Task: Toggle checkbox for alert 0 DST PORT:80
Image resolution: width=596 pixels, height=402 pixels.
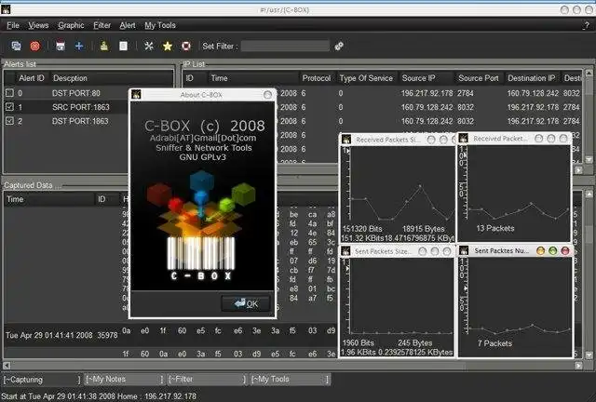Action: click(x=9, y=93)
